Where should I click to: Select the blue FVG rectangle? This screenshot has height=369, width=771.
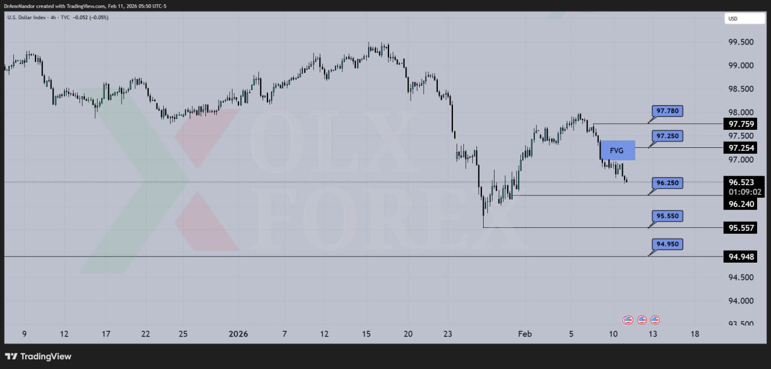coord(617,150)
